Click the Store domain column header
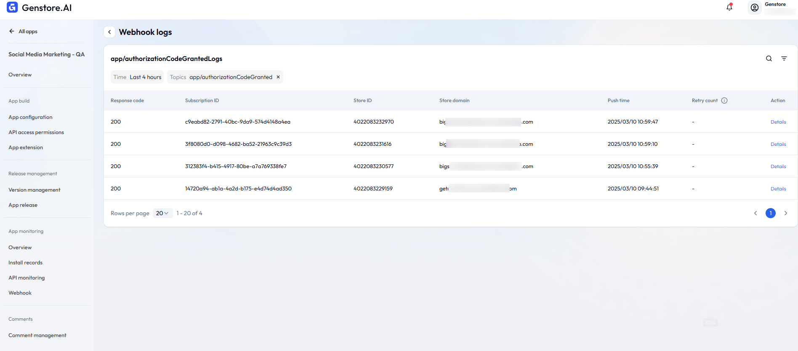The height and width of the screenshot is (351, 798). point(454,100)
